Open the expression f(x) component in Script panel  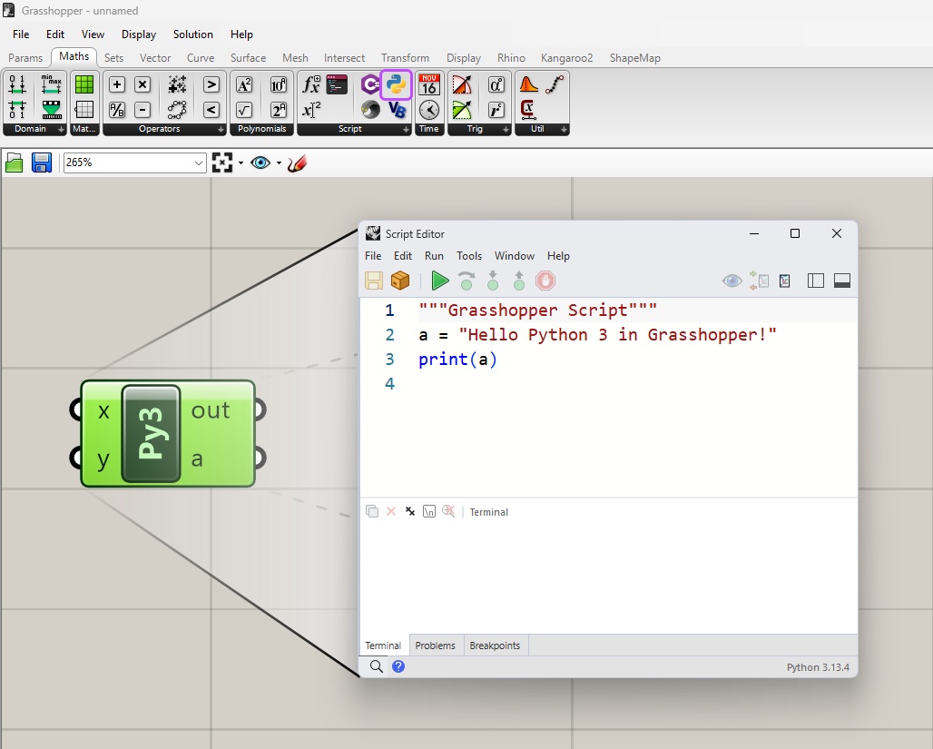(311, 84)
